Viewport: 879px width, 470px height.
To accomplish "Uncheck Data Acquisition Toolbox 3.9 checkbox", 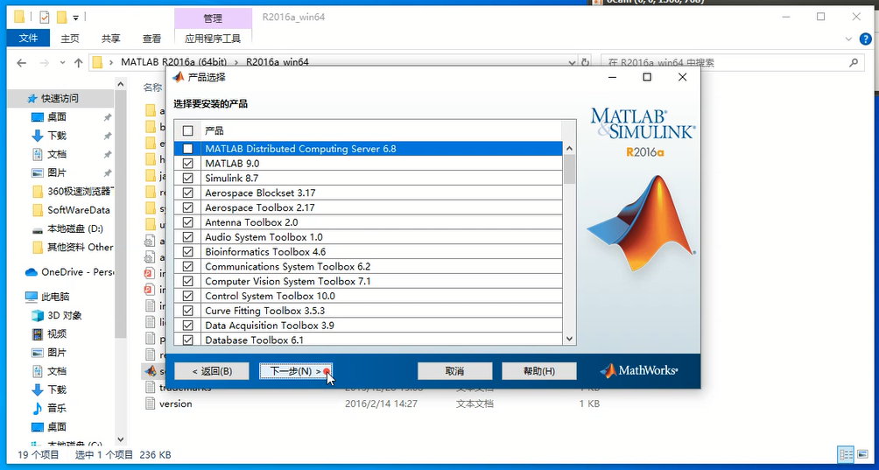I will [188, 326].
